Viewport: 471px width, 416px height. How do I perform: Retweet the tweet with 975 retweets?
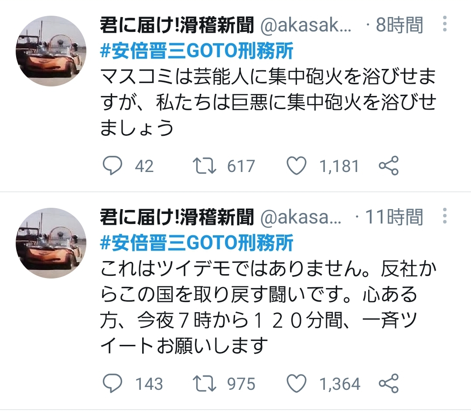203,384
